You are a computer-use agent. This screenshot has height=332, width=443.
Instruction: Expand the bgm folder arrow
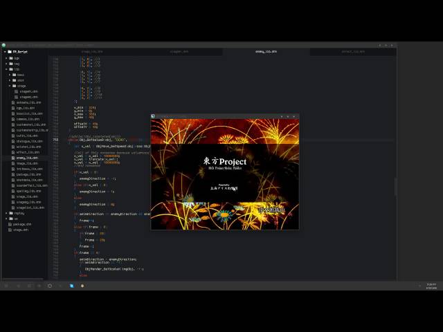click(x=6, y=58)
